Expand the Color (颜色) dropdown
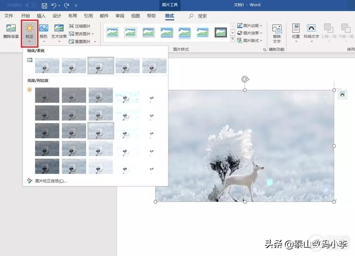Image resolution: width=355 pixels, height=256 pixels. [43, 33]
